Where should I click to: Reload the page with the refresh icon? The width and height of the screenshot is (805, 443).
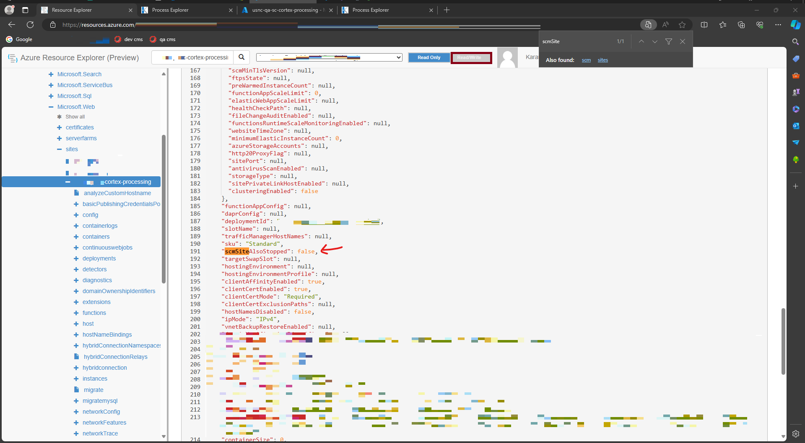click(30, 25)
